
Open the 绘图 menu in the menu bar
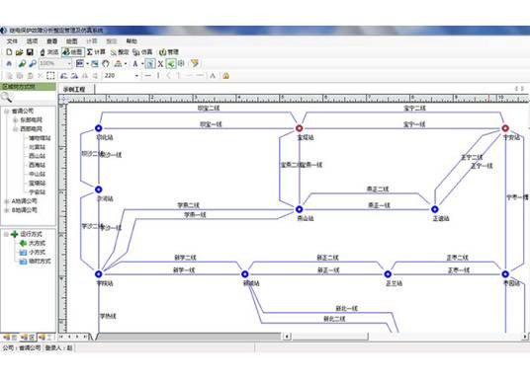(x=71, y=41)
